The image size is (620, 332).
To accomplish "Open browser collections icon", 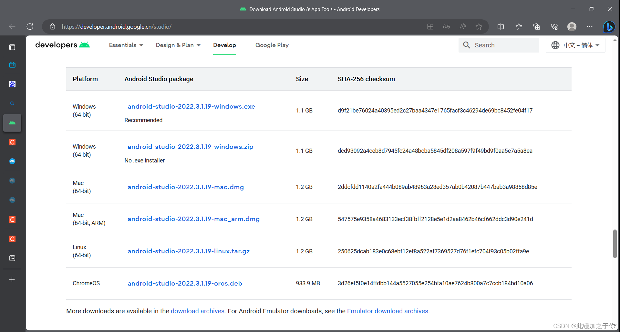I will click(x=536, y=26).
